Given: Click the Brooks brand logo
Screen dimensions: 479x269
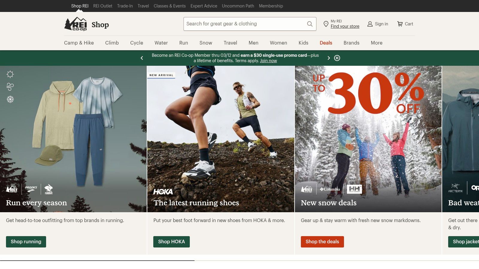Looking at the screenshot, I should [x=31, y=189].
